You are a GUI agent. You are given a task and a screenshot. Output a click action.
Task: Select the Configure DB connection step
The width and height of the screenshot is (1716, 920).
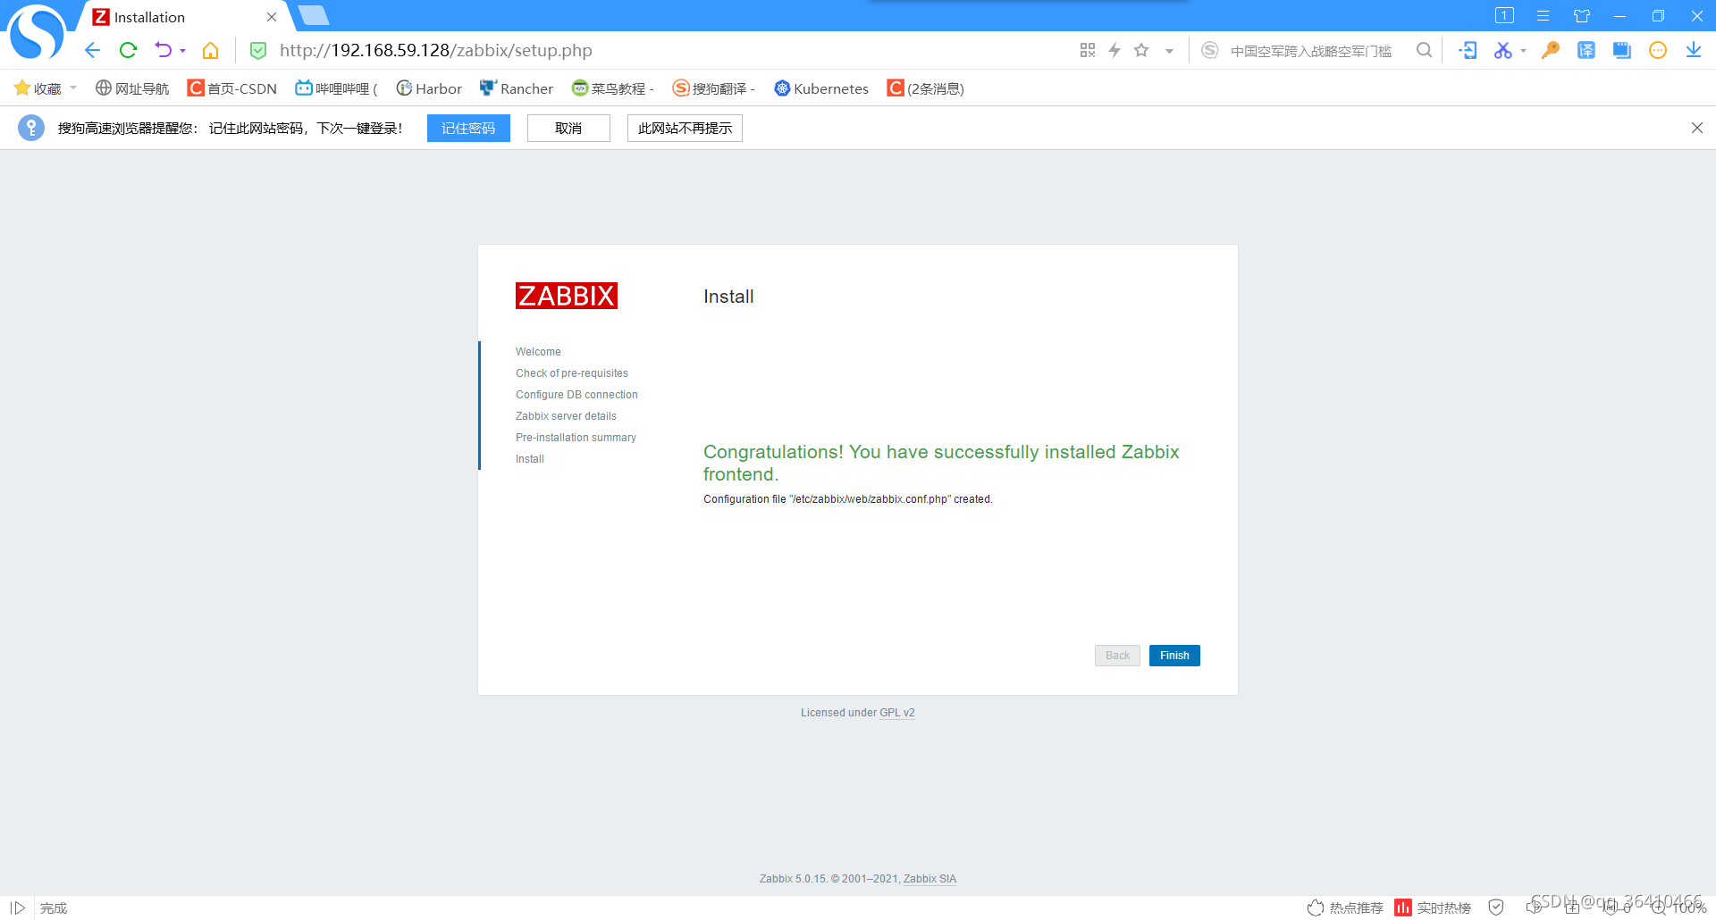[x=576, y=395]
